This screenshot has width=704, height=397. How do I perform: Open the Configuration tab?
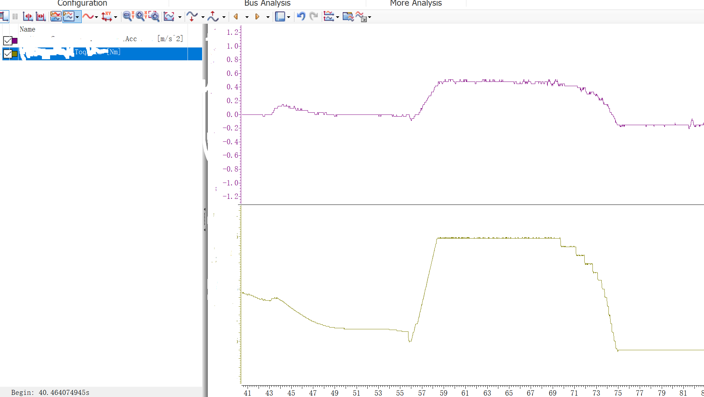pos(82,4)
